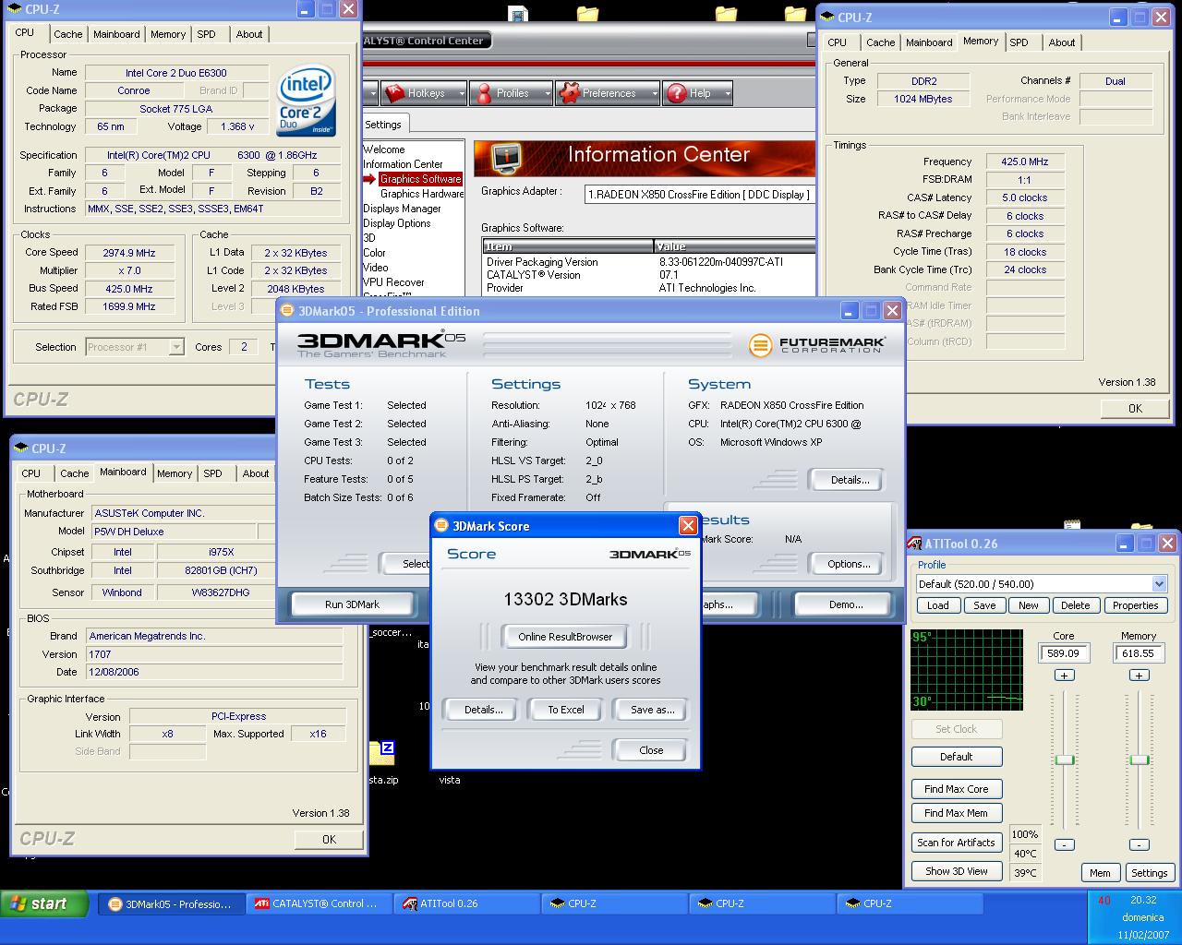Open the ATITool Profile dropdown
The height and width of the screenshot is (945, 1182).
[1159, 584]
